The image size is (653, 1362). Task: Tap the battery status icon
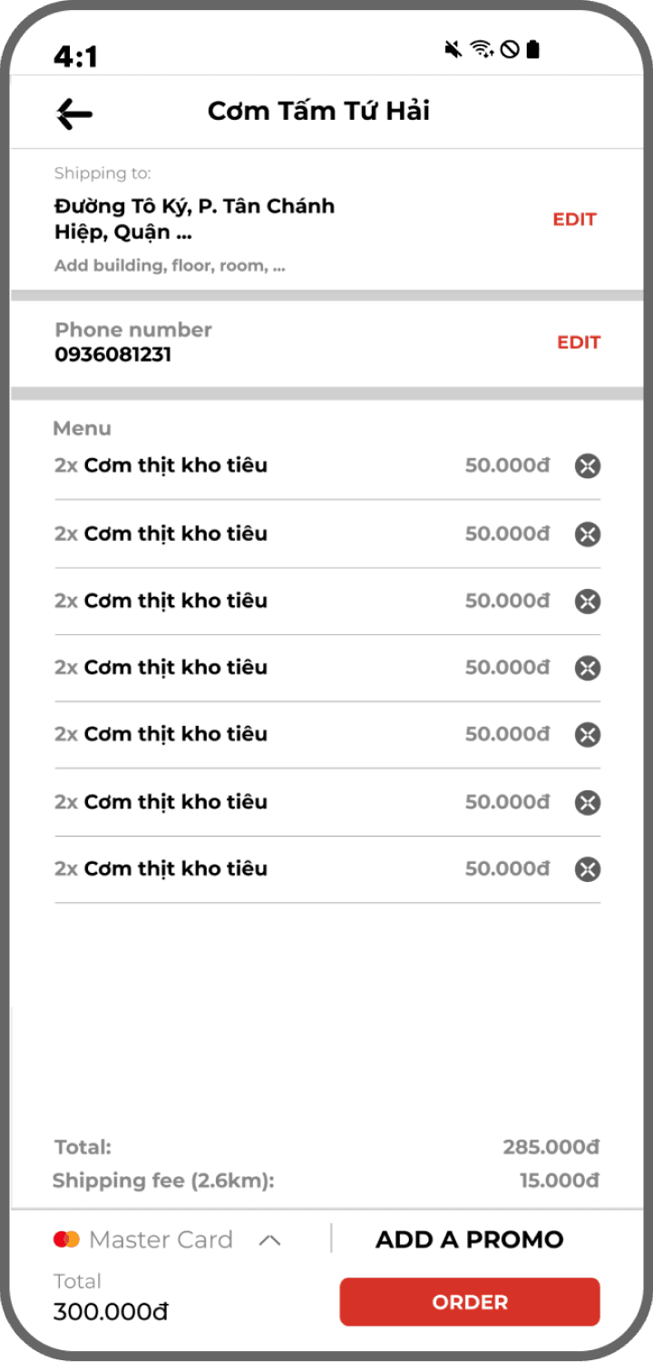pyautogui.click(x=533, y=49)
